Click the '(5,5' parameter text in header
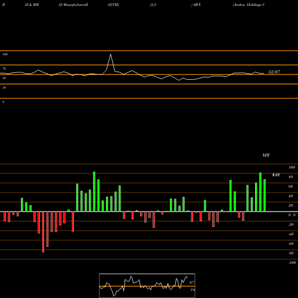Screen dimensions: 298x298 [x=153, y=5]
